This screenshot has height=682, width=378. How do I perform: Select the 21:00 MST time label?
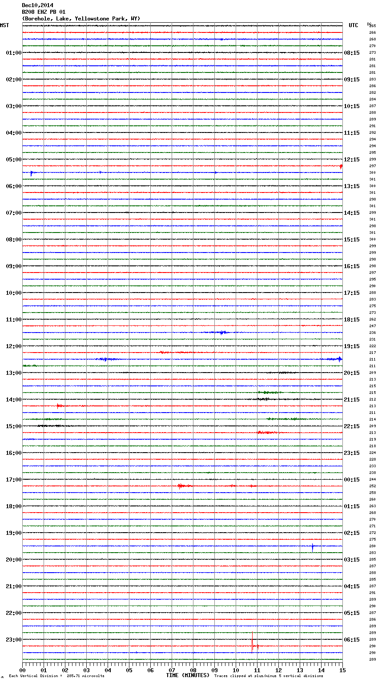pos(14,586)
